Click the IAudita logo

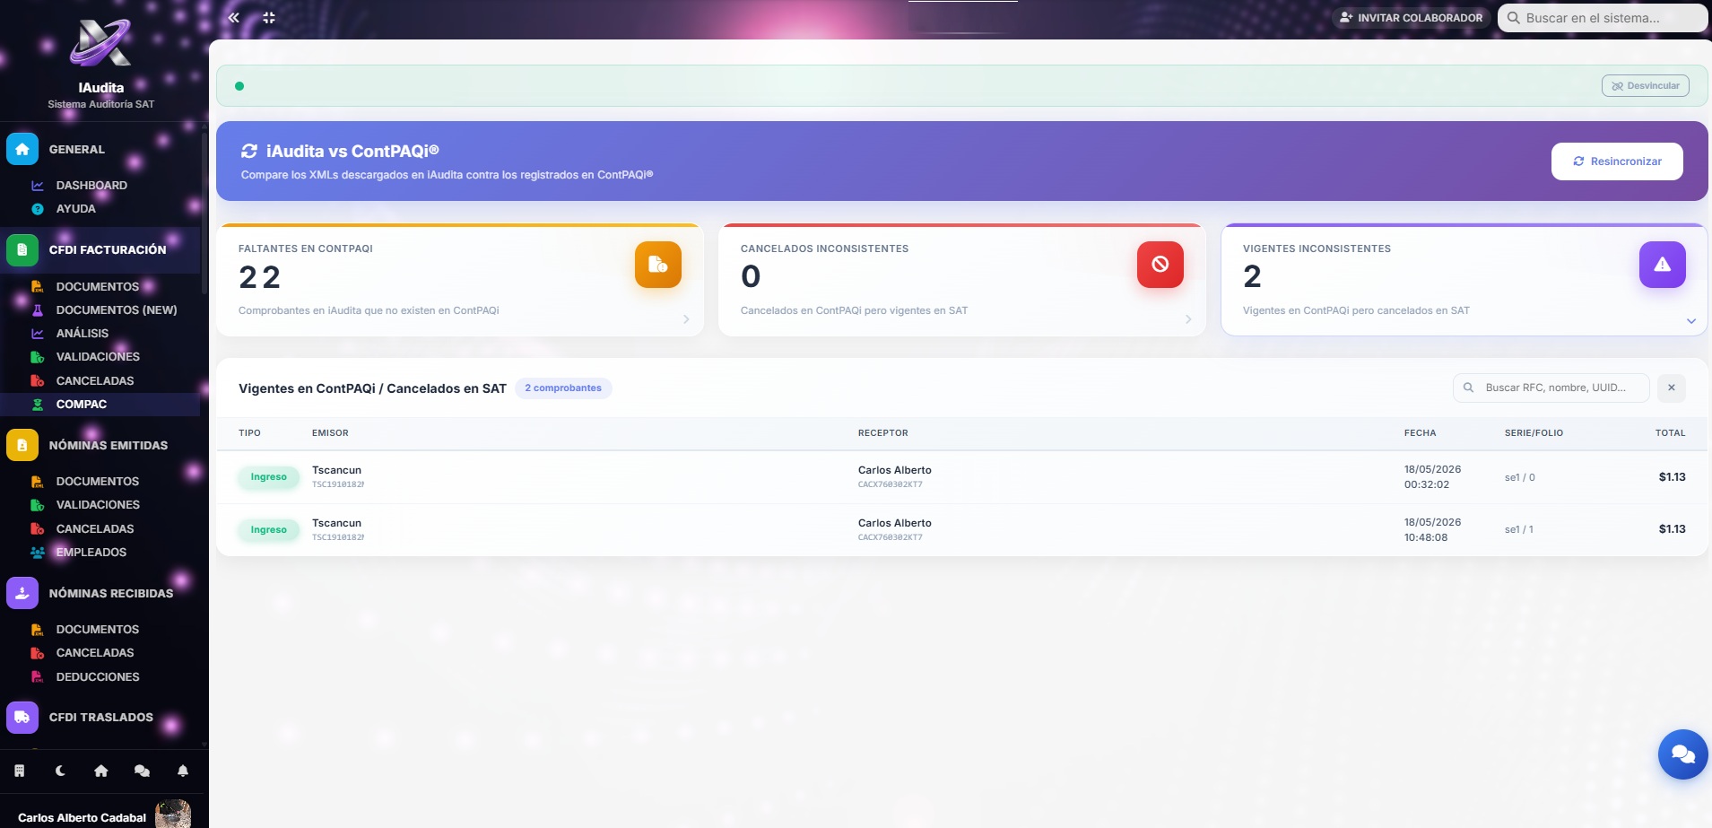coord(100,44)
